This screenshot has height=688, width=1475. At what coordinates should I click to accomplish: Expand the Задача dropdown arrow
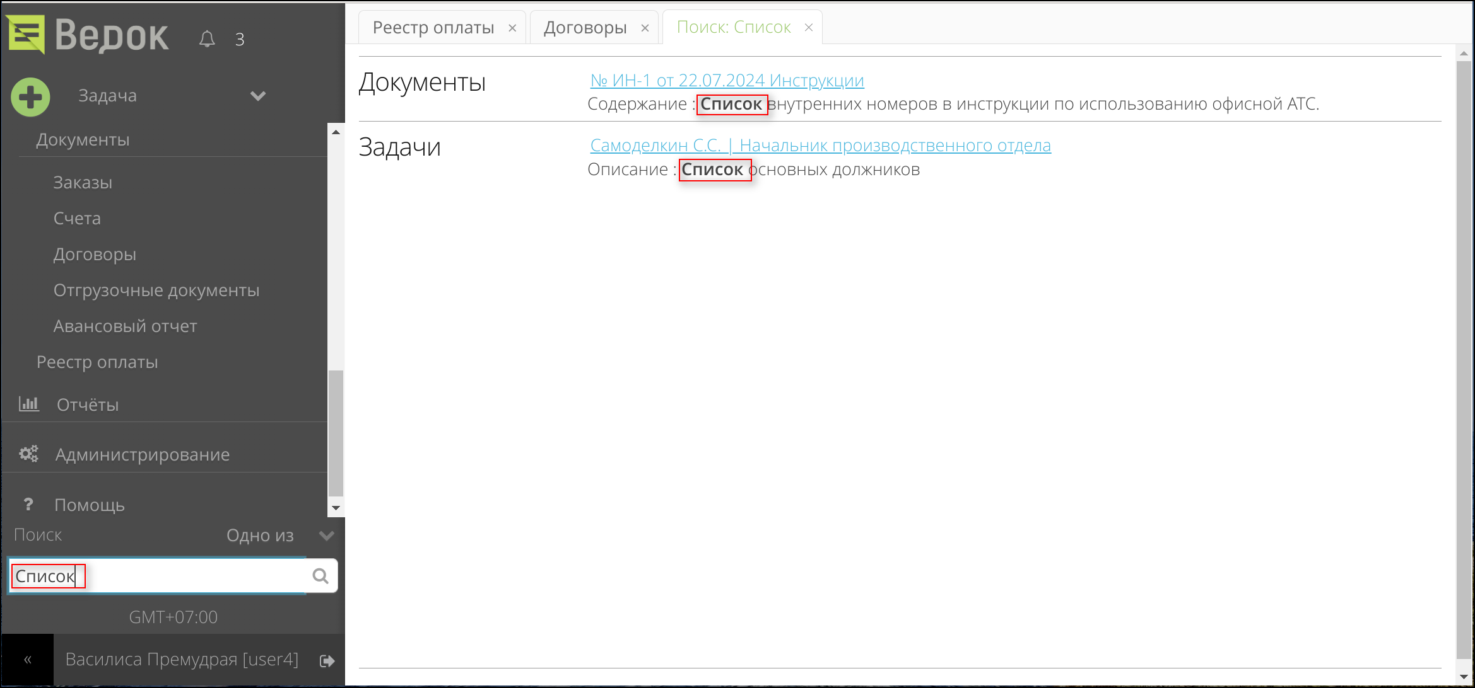(259, 96)
